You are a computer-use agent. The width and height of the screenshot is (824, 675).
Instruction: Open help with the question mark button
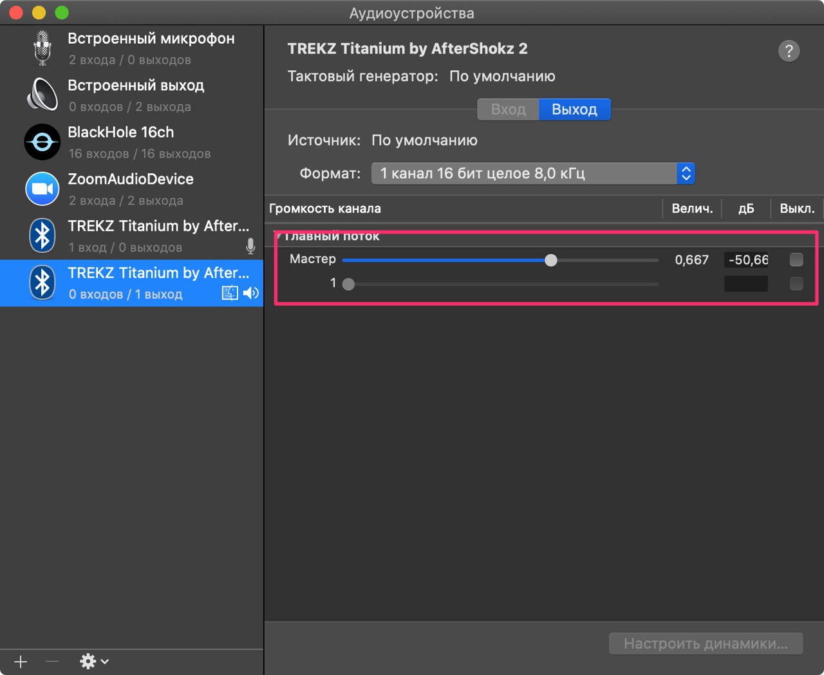pyautogui.click(x=789, y=51)
